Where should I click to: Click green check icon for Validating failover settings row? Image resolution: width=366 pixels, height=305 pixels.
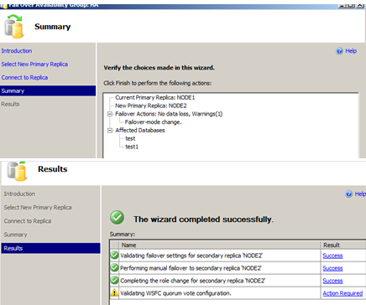click(x=114, y=256)
